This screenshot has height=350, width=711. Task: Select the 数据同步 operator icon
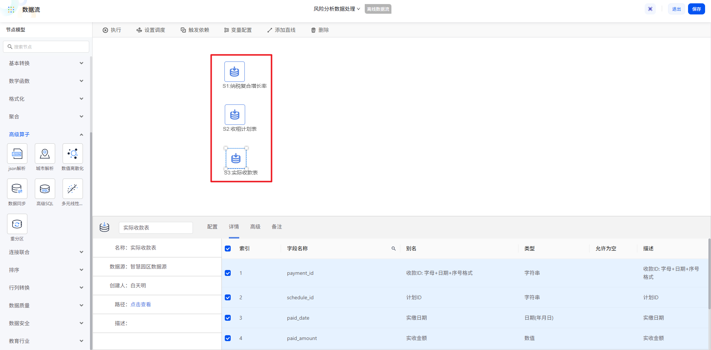click(x=17, y=189)
